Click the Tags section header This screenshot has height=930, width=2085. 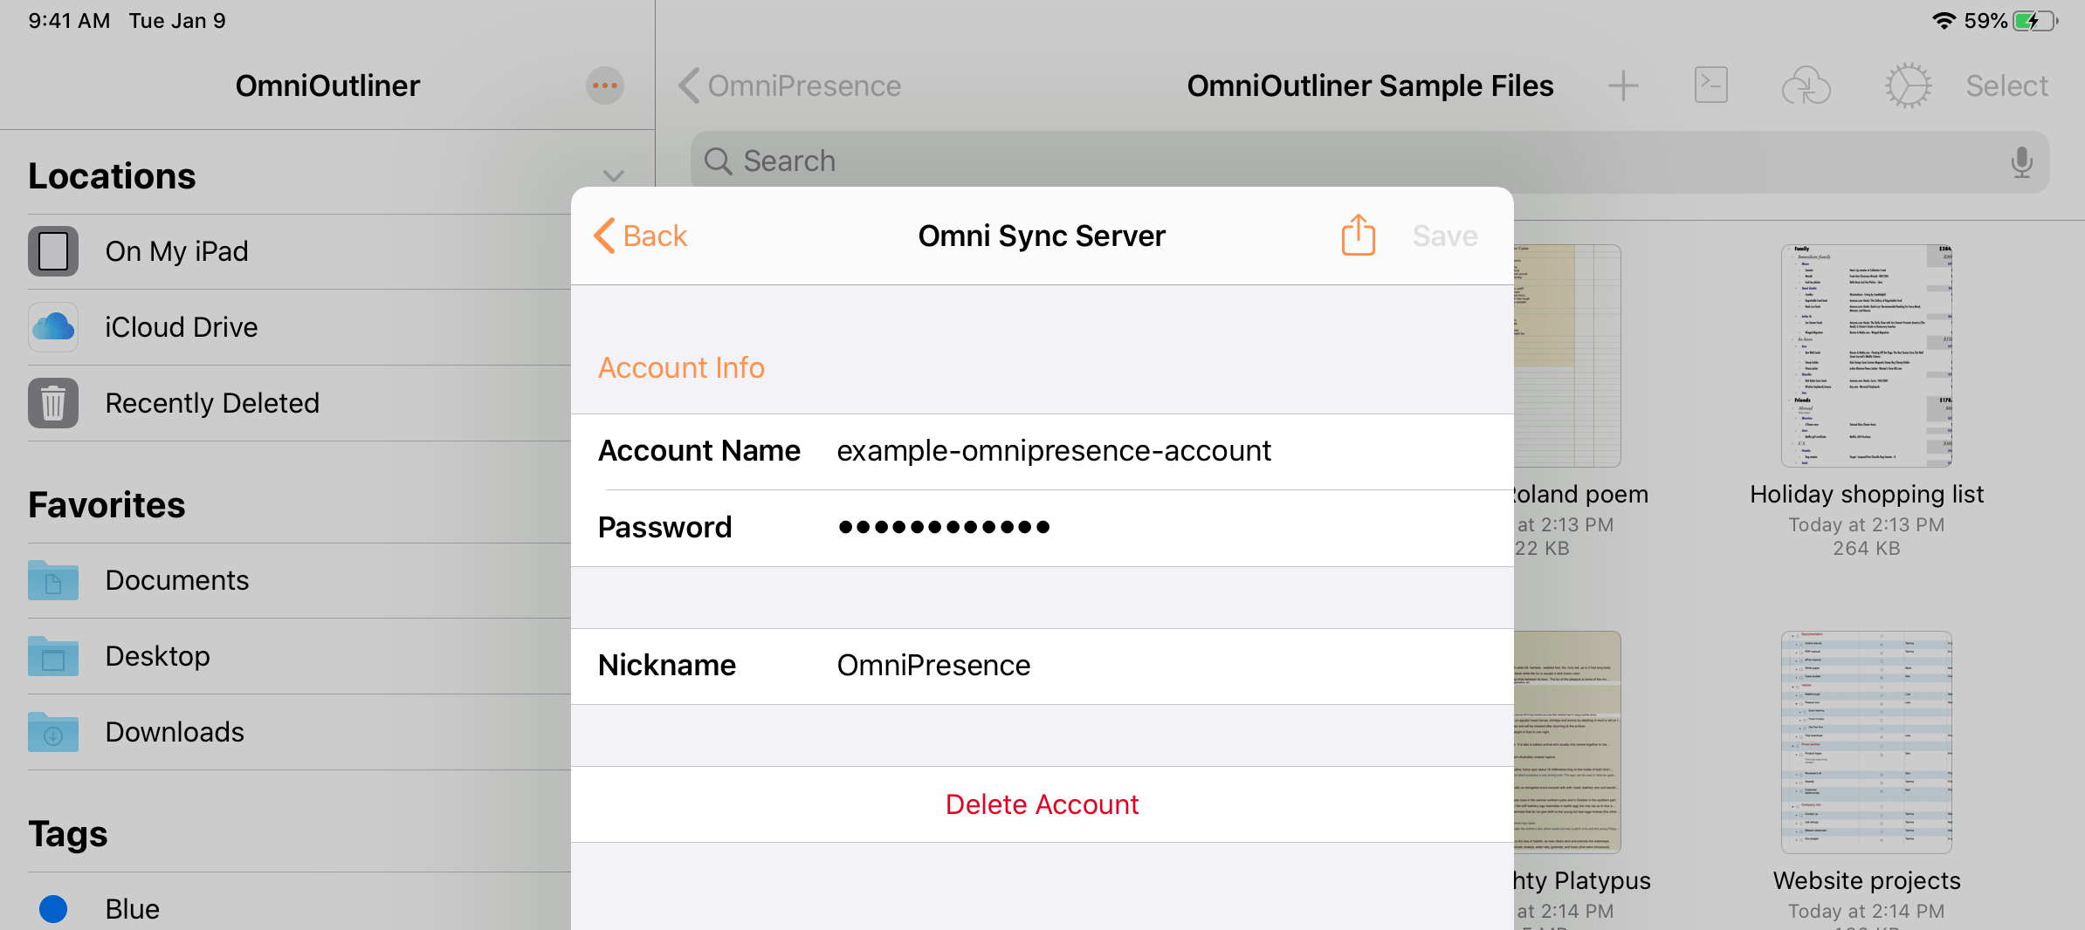[67, 834]
